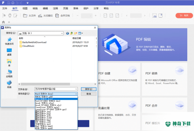Screen dimensions: 194x131
Task: Switch to the 页面 tab
Action: [66, 8]
